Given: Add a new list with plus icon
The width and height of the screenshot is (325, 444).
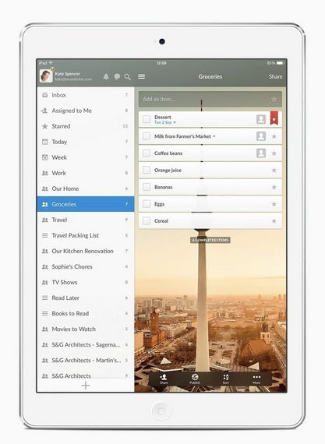Looking at the screenshot, I should 86,386.
